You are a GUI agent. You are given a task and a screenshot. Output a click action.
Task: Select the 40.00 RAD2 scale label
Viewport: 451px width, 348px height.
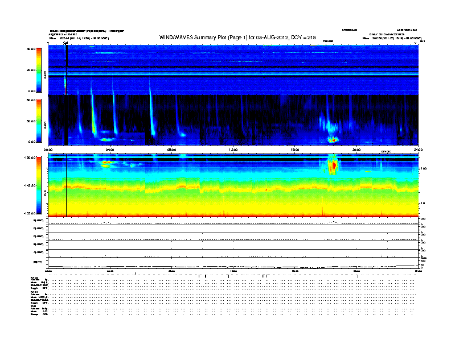[31, 49]
